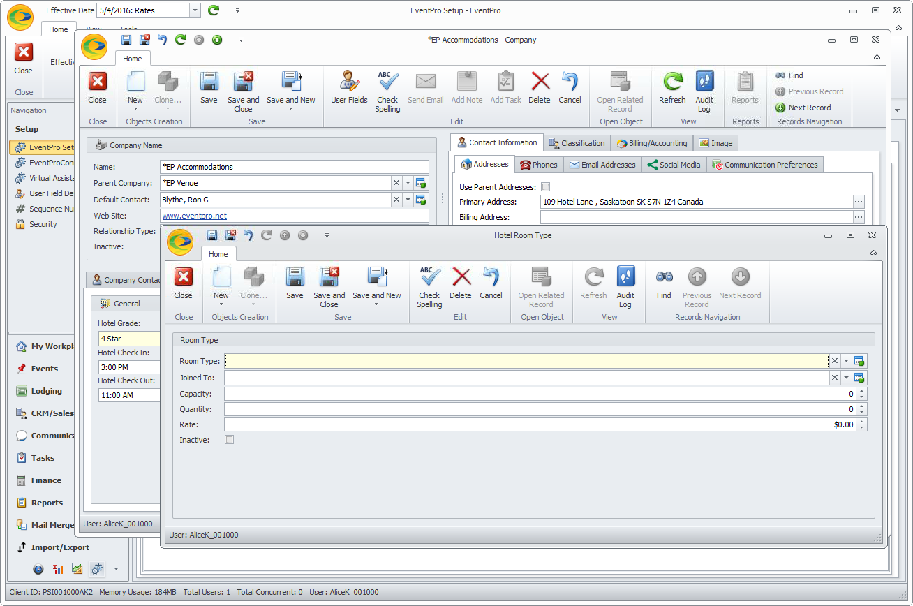
Task: Increase Capacity with spinner up arrow
Action: pos(862,391)
